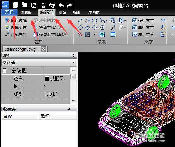The height and width of the screenshot is (147, 175).
Task: Print the drawing with the printer icon
Action: [52, 5]
